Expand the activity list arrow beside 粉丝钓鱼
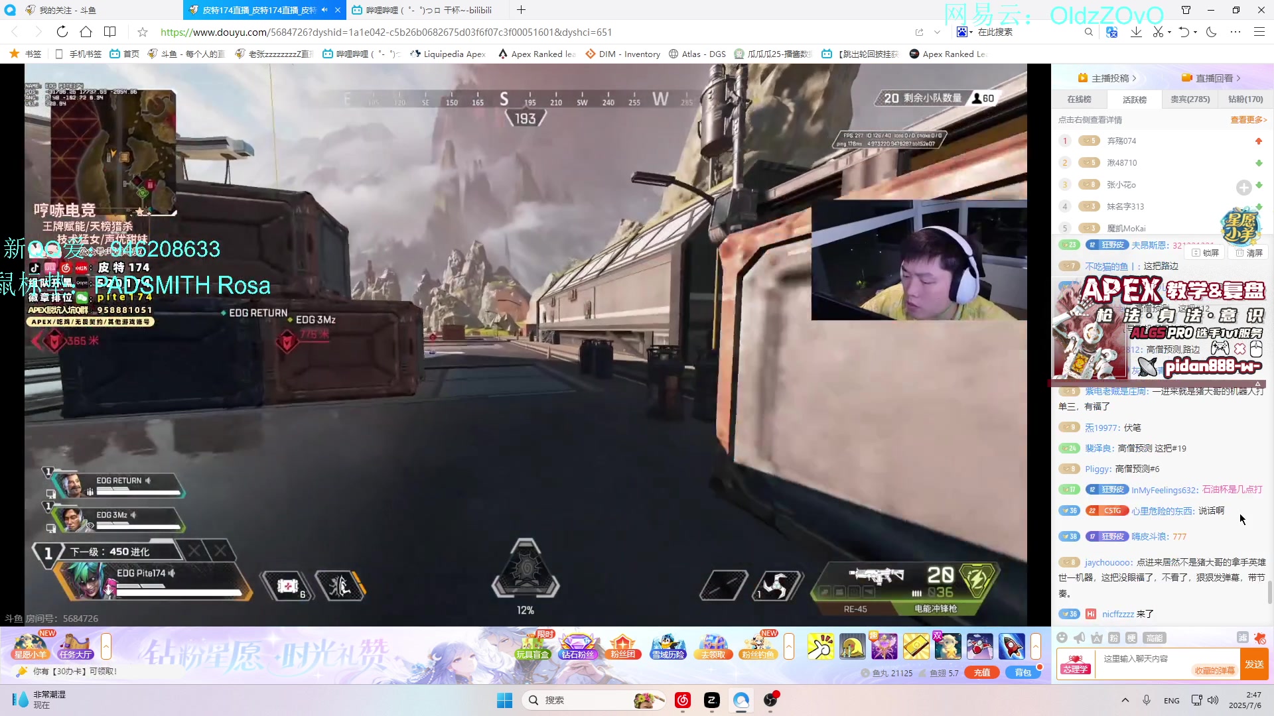The height and width of the screenshot is (716, 1274). (789, 646)
